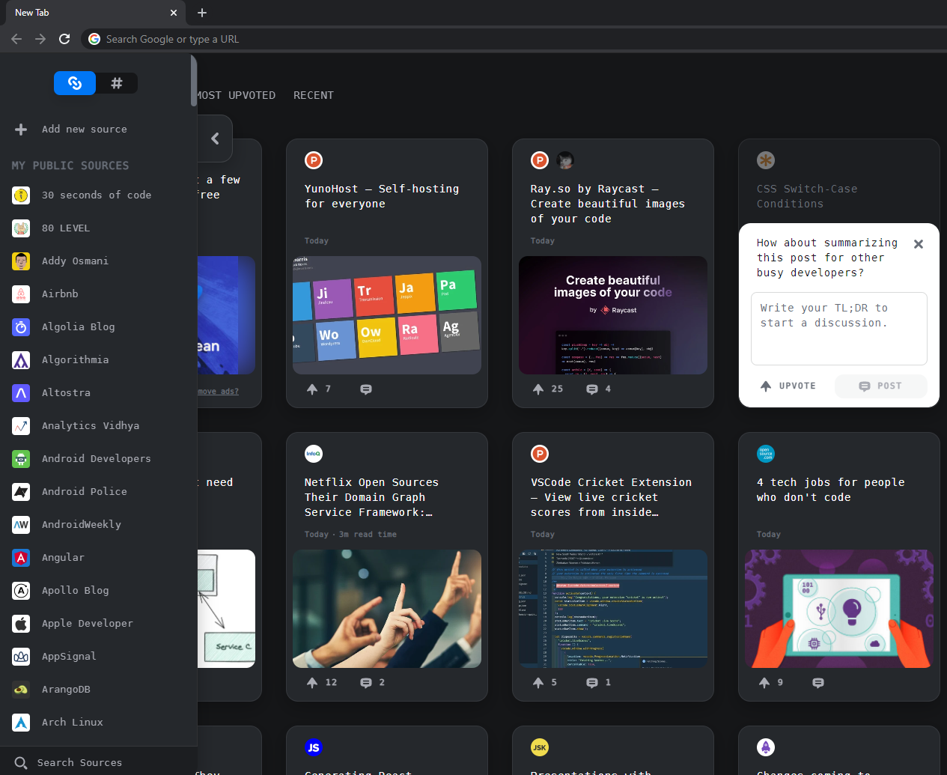Click the AndroidWeekly source icon
This screenshot has width=947, height=775.
20,524
